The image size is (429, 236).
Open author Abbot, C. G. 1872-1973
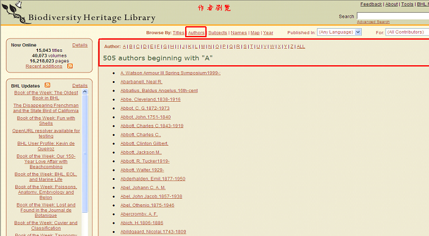tap(145, 108)
